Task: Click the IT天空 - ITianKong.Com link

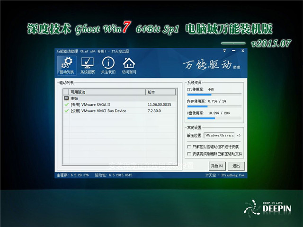Action: coord(224,175)
